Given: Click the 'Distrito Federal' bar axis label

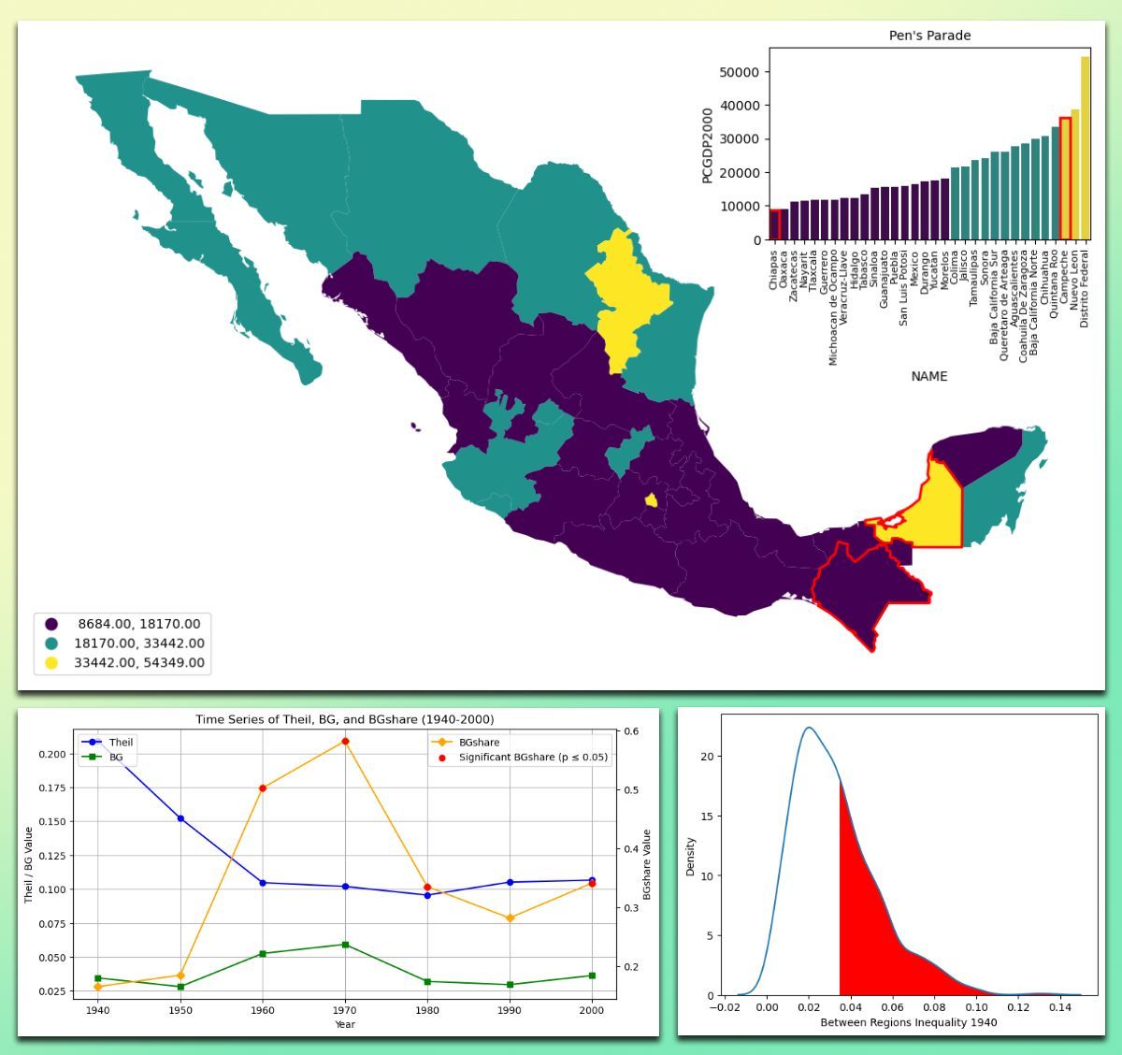Looking at the screenshot, I should pos(1086,288).
